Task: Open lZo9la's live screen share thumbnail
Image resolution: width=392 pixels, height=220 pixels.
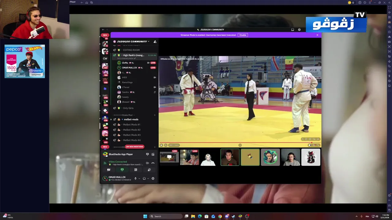Action: [x=169, y=157]
